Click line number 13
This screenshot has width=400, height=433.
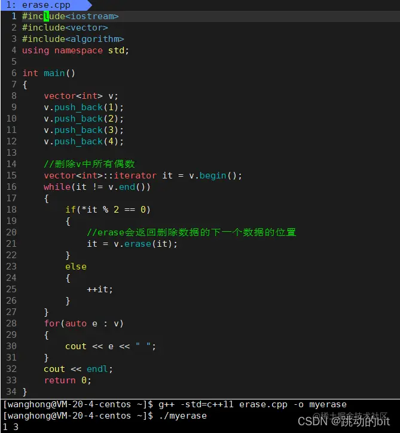pos(11,153)
